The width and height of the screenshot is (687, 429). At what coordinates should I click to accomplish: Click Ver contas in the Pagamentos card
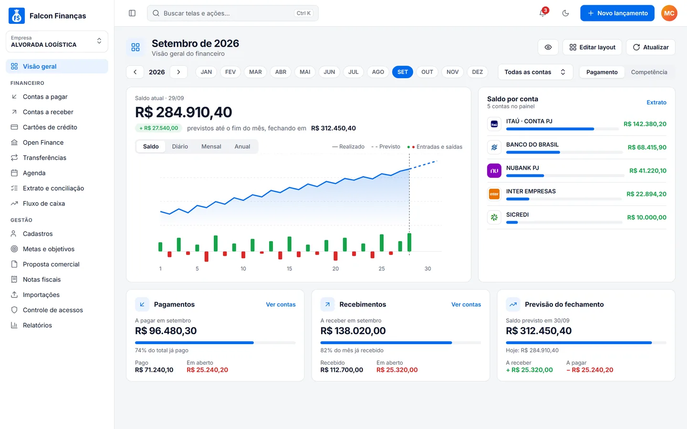[281, 305]
